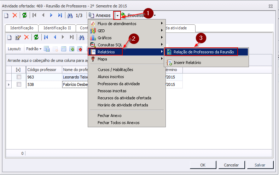The height and width of the screenshot is (176, 279).
Task: Go to the last record in top toolbar
Action: click(60, 16)
